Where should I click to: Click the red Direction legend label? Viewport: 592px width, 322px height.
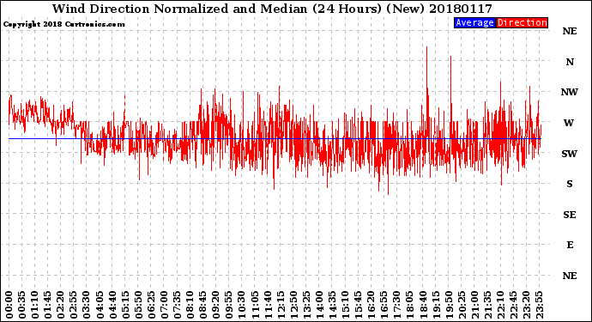point(522,22)
